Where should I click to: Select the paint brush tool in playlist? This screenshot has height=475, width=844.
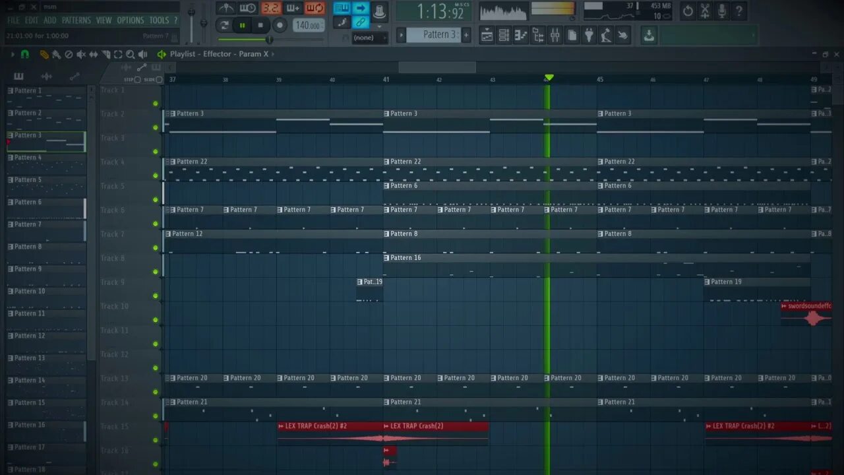tap(57, 54)
